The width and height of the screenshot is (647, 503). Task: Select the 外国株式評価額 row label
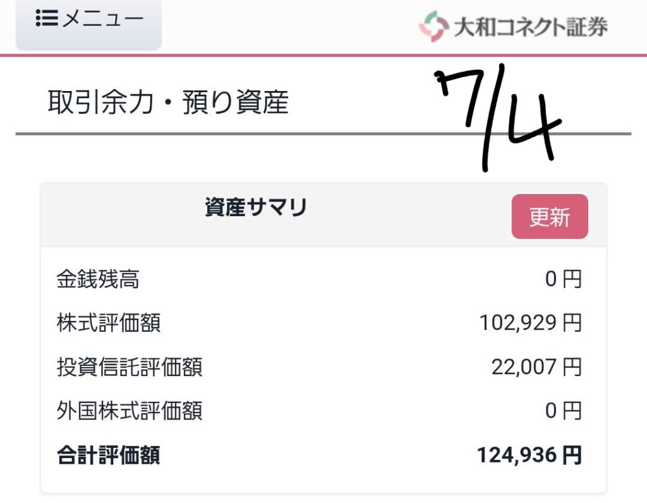[x=130, y=411]
